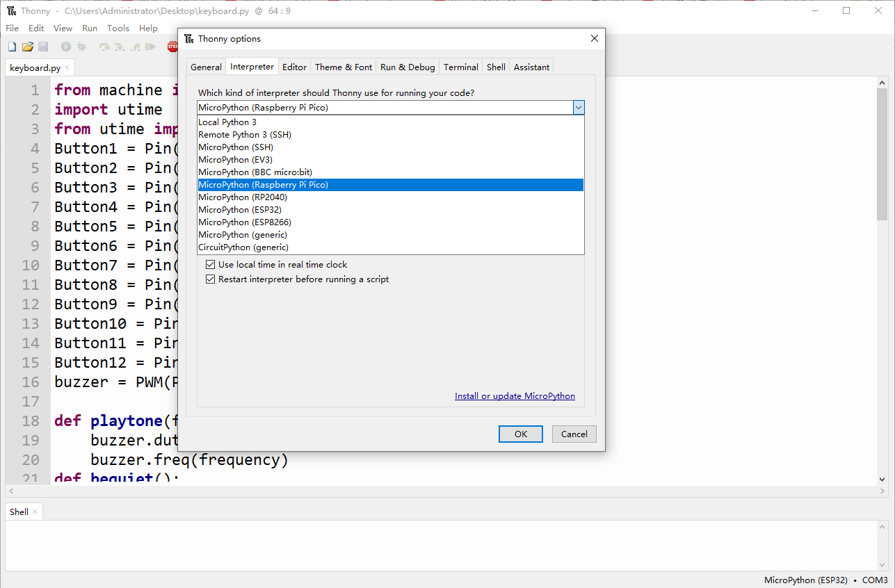
Task: Click the Thonny logo in the options dialog title
Action: [x=189, y=39]
